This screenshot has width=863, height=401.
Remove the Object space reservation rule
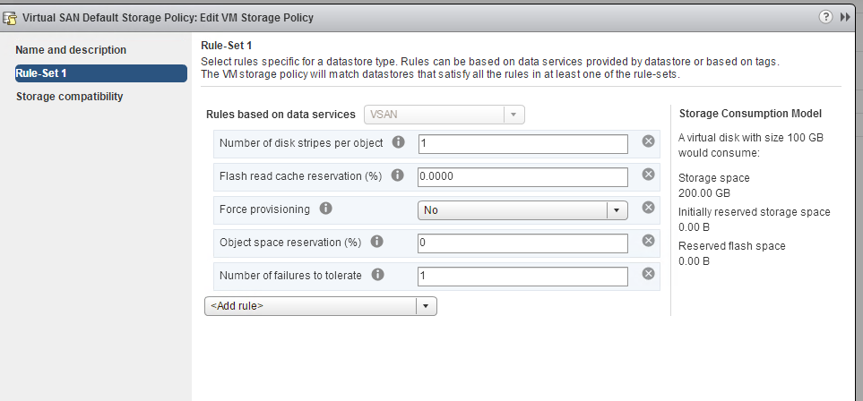pos(648,241)
